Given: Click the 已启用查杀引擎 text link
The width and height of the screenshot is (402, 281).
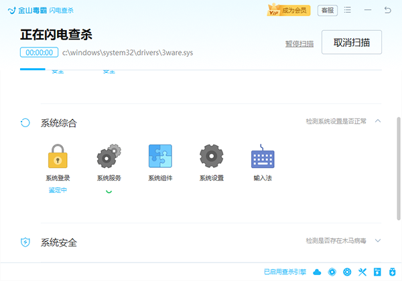Looking at the screenshot, I should [x=285, y=272].
